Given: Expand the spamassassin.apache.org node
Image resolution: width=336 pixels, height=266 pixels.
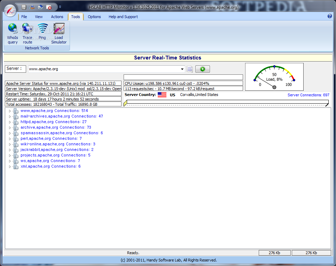Looking at the screenshot, I should coord(10,133).
